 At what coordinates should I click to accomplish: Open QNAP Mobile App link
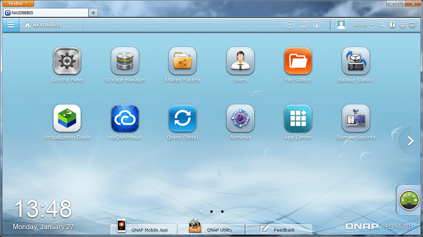click(x=143, y=229)
